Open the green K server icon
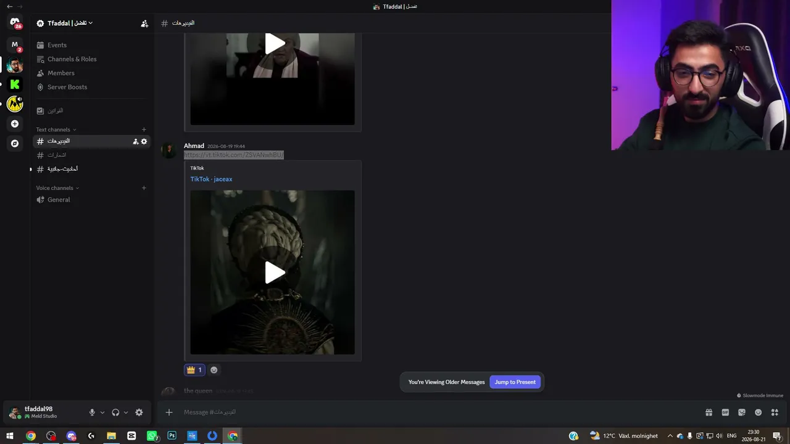 coord(15,84)
